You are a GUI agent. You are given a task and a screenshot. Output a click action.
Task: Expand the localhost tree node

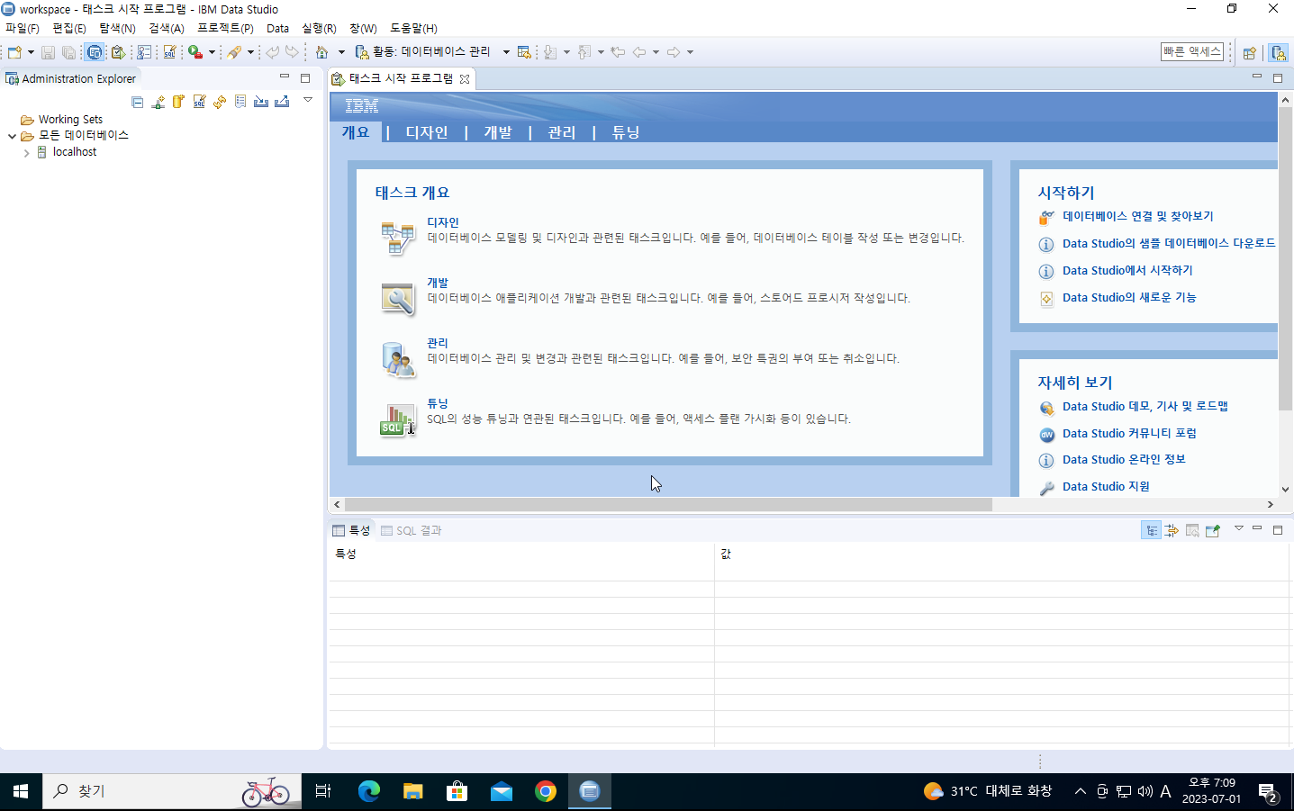tap(26, 153)
